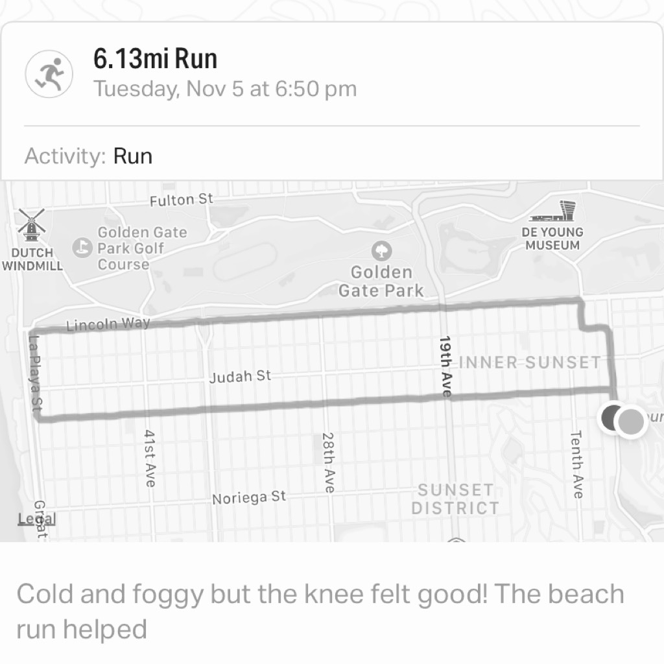Tap the Noriega St street label
Image resolution: width=664 pixels, height=664 pixels.
[249, 497]
